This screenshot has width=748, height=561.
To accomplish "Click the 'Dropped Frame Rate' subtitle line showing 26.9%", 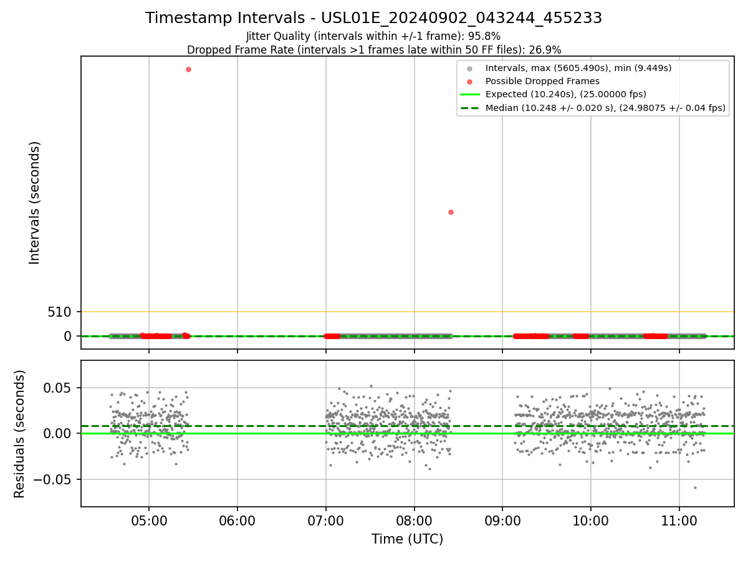I will point(374,50).
